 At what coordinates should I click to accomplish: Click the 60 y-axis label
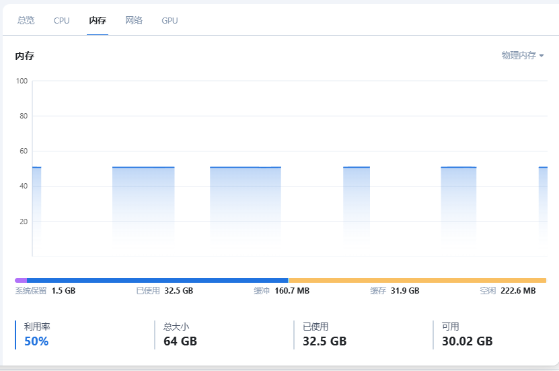coord(24,151)
